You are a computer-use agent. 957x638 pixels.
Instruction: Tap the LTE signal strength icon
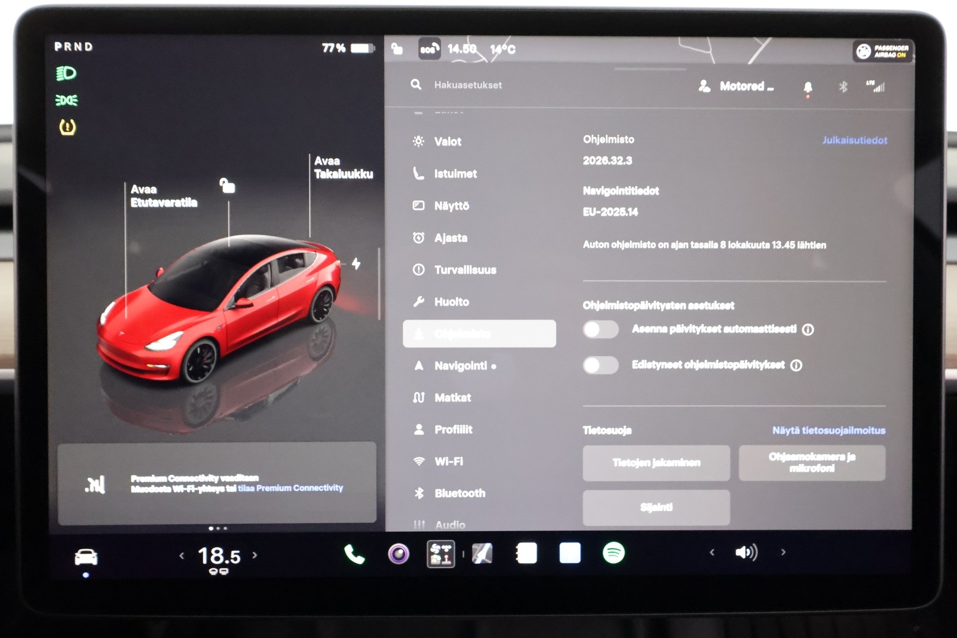click(x=875, y=86)
